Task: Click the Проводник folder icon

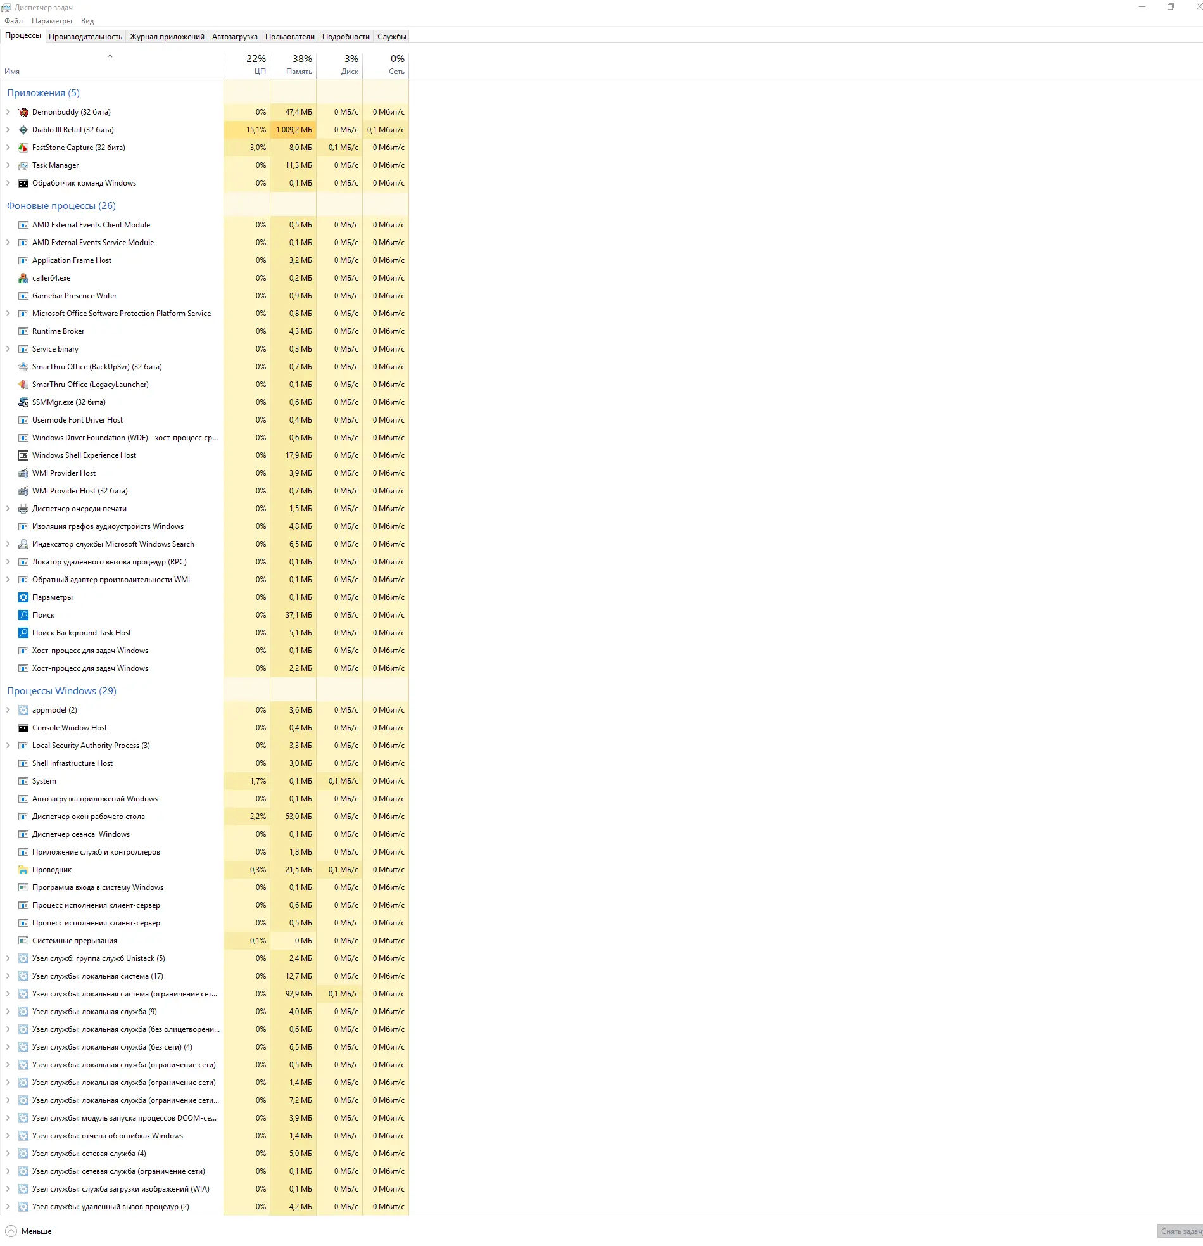Action: (x=23, y=870)
